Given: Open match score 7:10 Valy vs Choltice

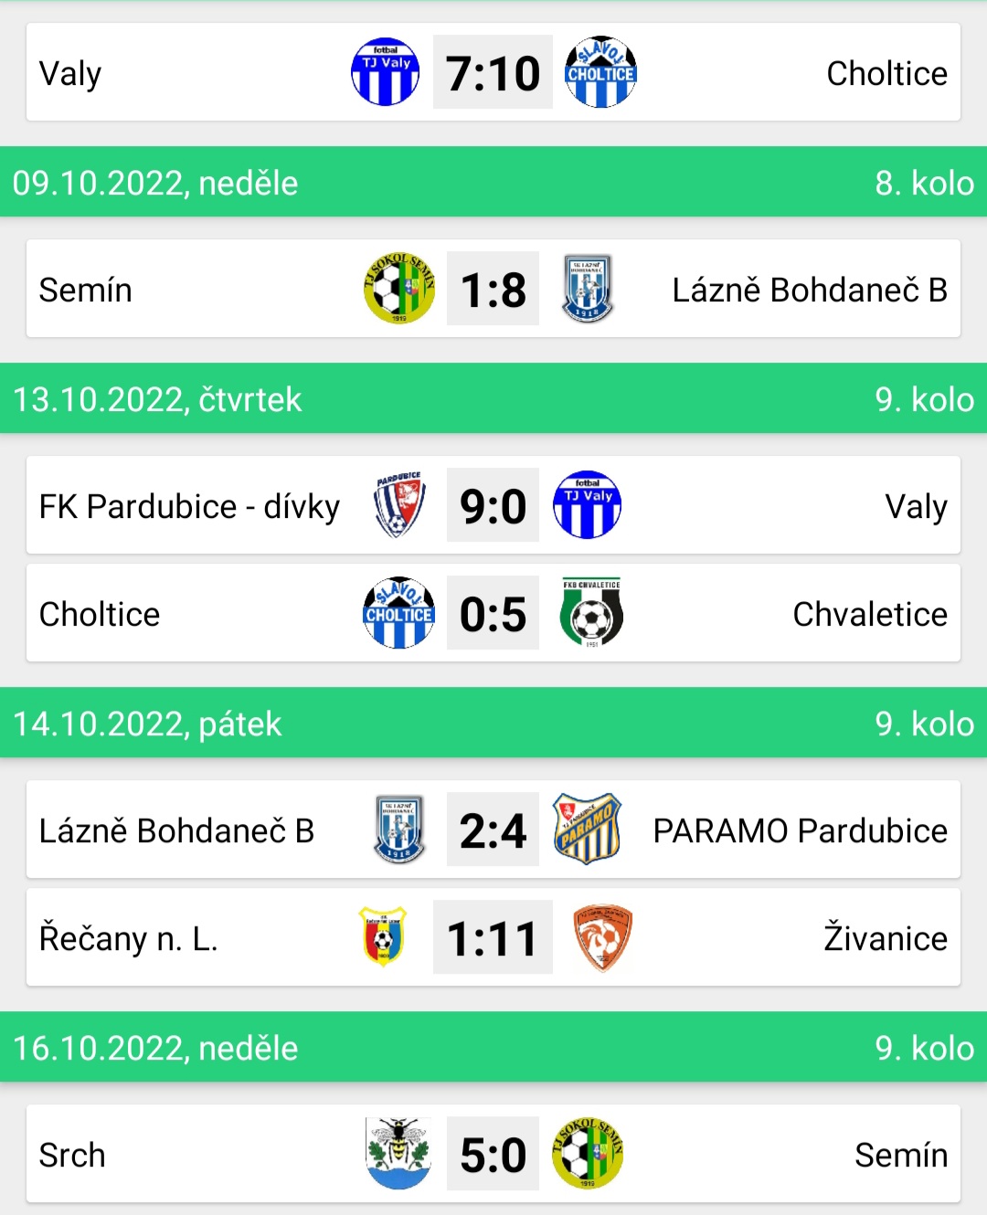Looking at the screenshot, I should (x=493, y=72).
